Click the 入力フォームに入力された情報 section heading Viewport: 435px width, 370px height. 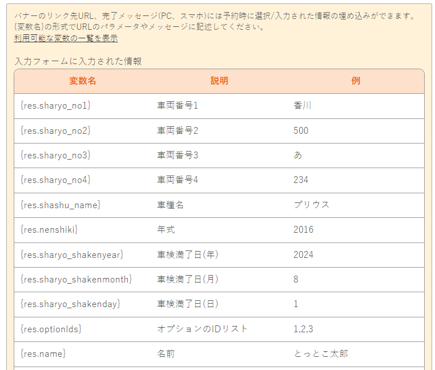[78, 61]
